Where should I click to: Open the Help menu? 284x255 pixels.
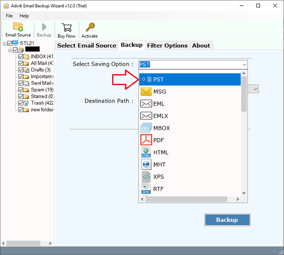24,16
